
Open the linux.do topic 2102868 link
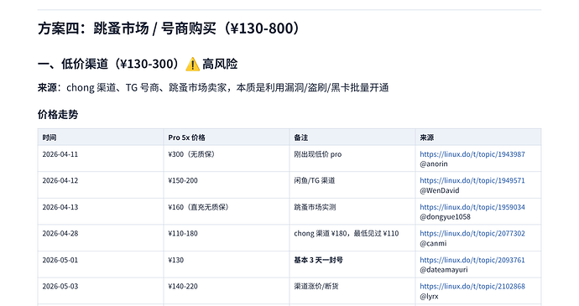click(x=472, y=286)
